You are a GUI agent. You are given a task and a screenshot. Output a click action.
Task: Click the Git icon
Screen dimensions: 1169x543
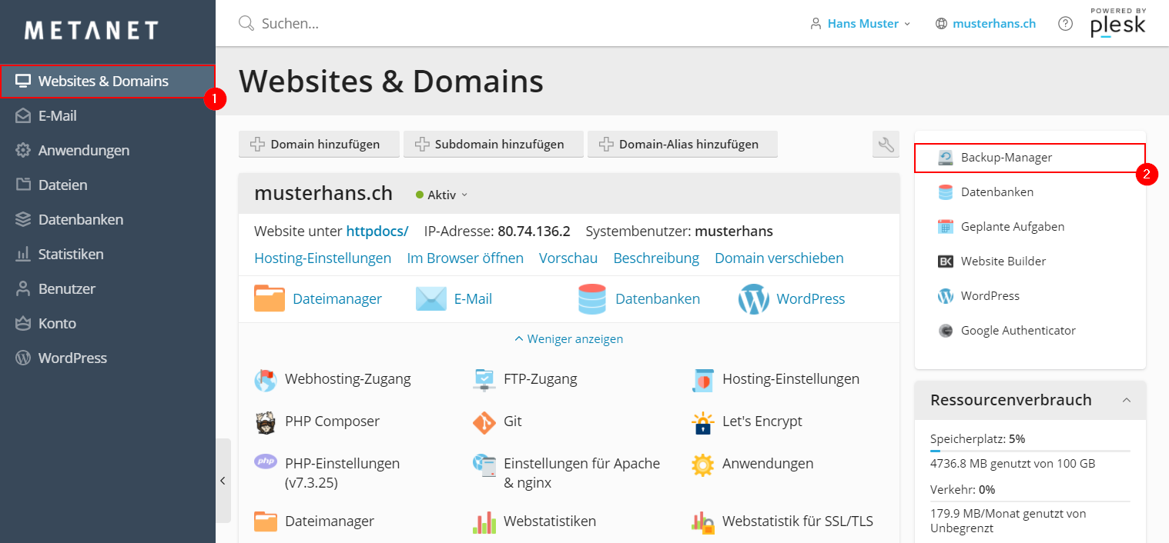484,421
